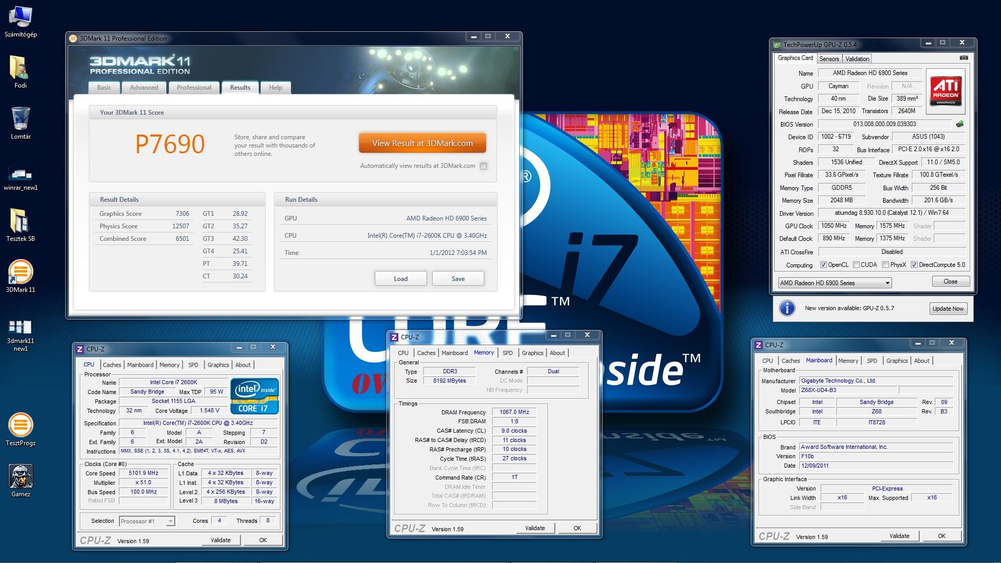Click the BIOS Version field in GPU-Z
This screenshot has width=1001, height=563.
(x=885, y=124)
